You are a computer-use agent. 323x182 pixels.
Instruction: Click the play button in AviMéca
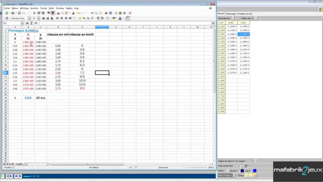click(x=2, y=176)
